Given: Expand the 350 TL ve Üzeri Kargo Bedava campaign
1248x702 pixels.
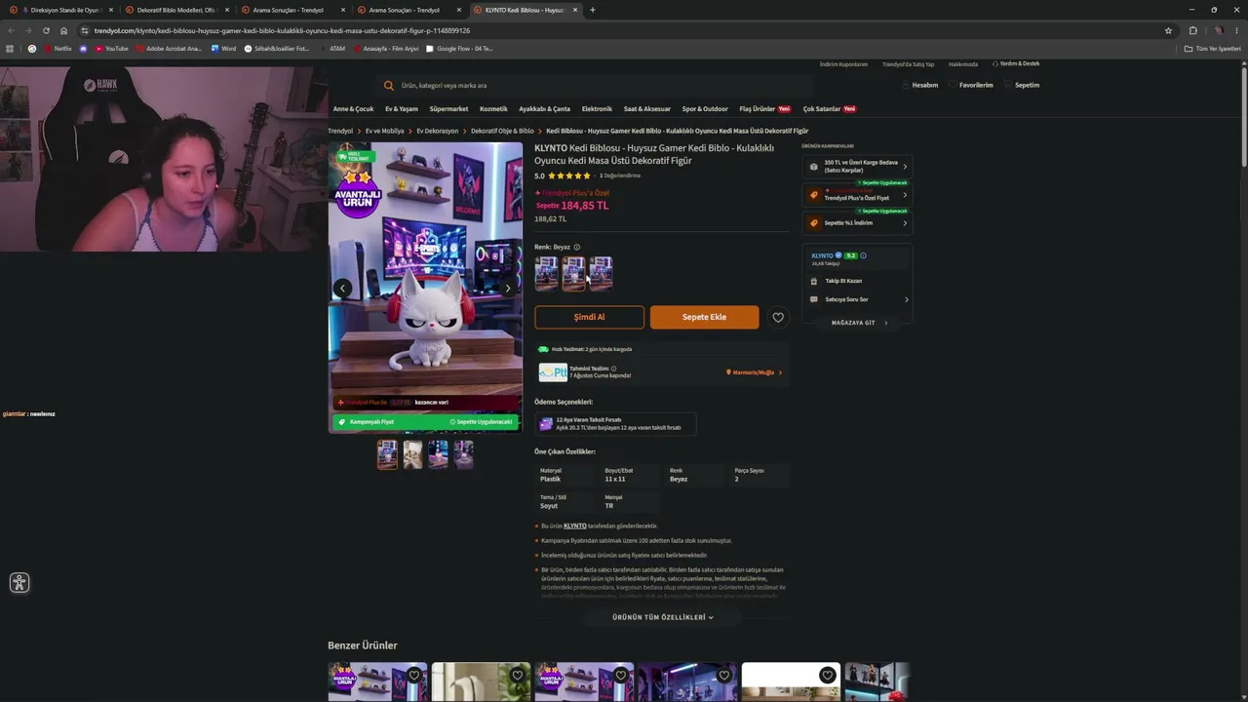Looking at the screenshot, I should [x=857, y=166].
